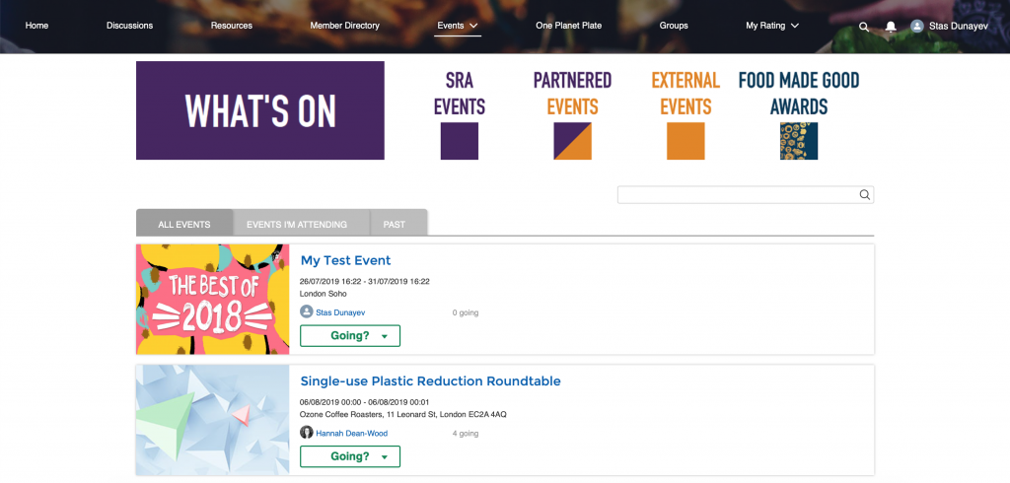1010x483 pixels.
Task: Click Stas Dunayev's profile avatar in header
Action: (x=917, y=27)
